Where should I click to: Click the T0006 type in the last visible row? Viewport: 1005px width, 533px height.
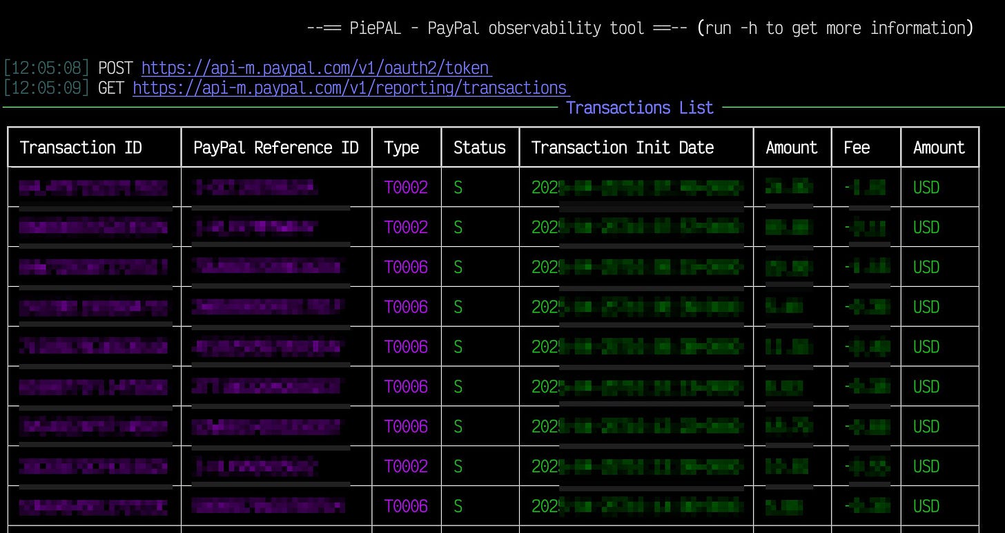click(406, 507)
